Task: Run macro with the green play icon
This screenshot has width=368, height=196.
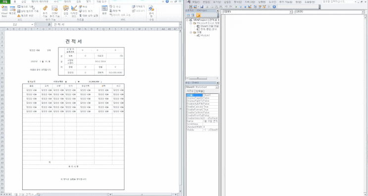Action: coord(236,7)
